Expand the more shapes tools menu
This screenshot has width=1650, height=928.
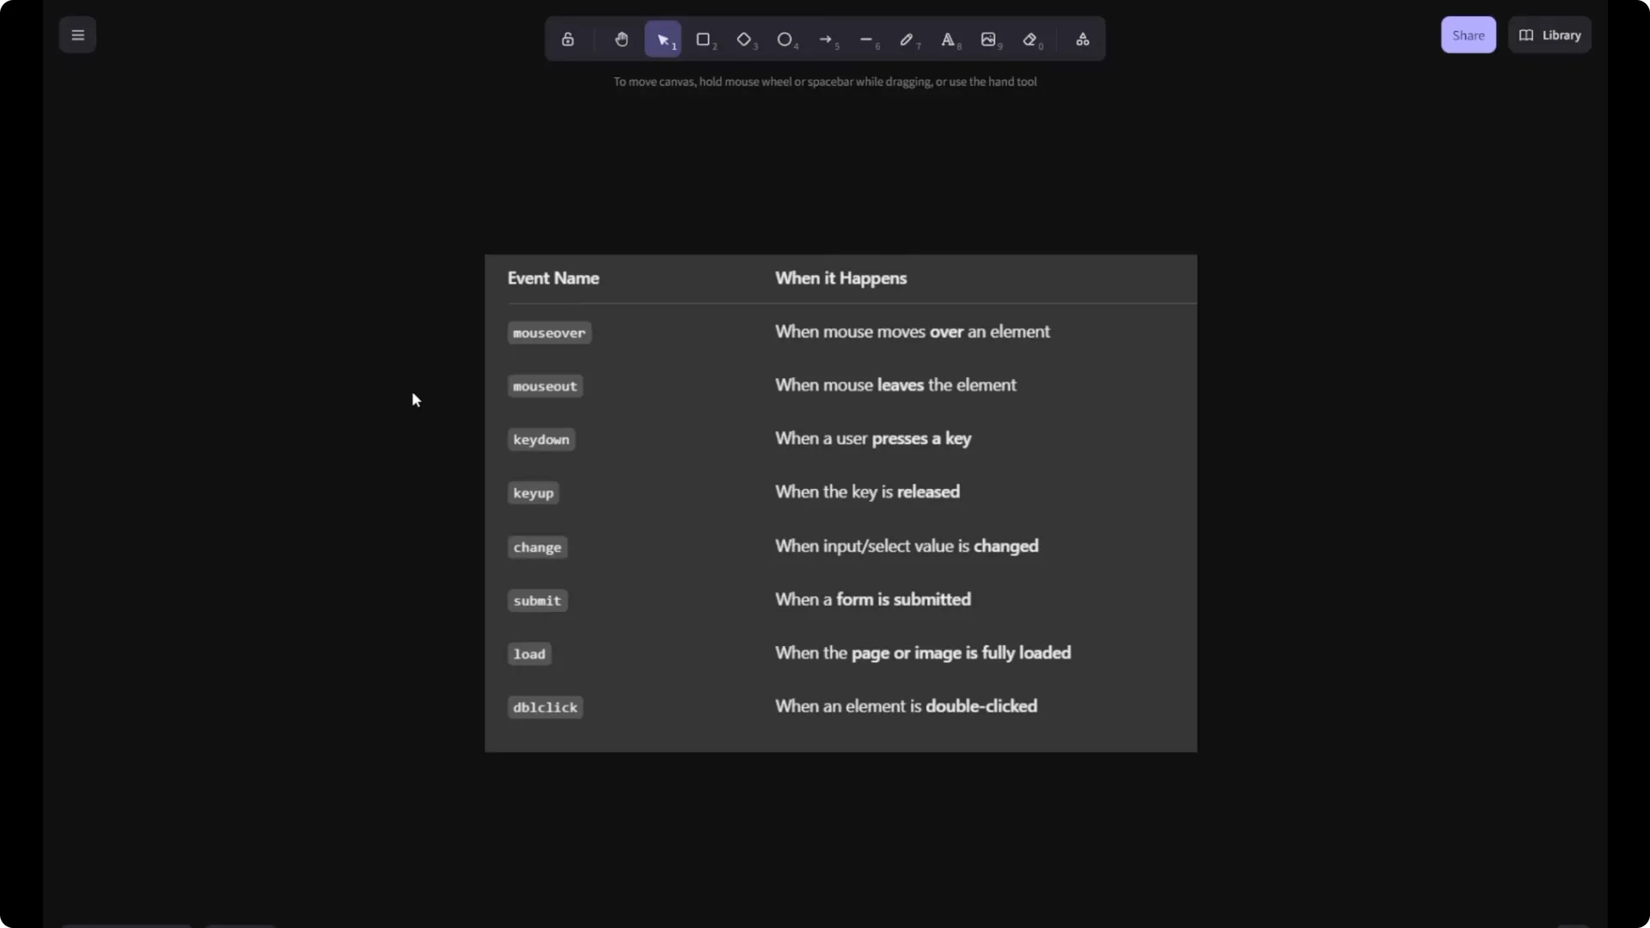click(x=1083, y=40)
